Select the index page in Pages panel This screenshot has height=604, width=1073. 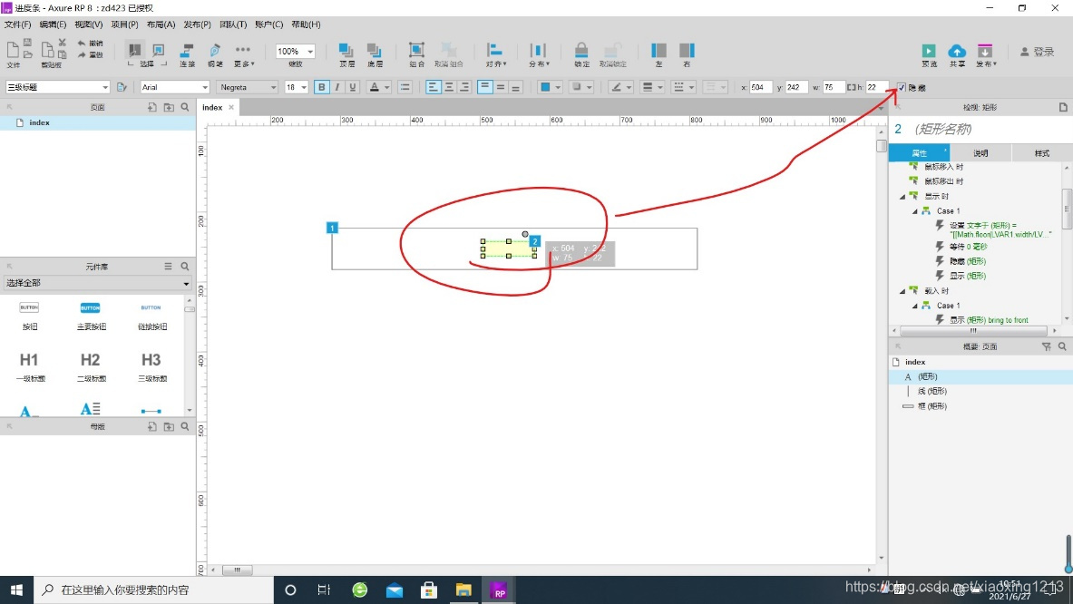click(x=98, y=122)
